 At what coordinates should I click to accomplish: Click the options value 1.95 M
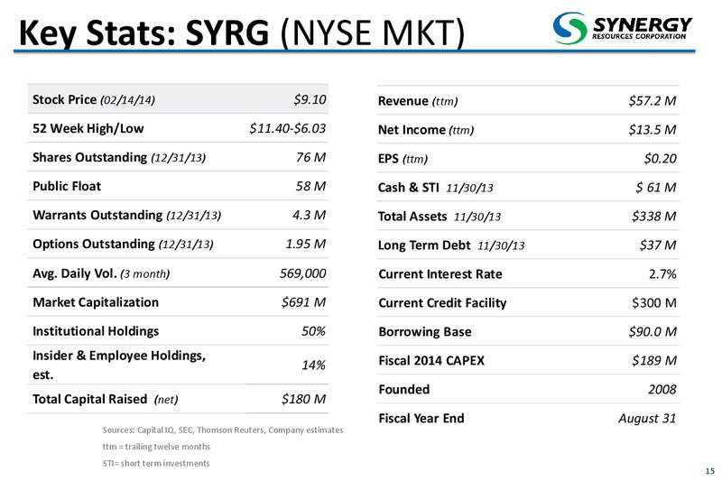(306, 244)
